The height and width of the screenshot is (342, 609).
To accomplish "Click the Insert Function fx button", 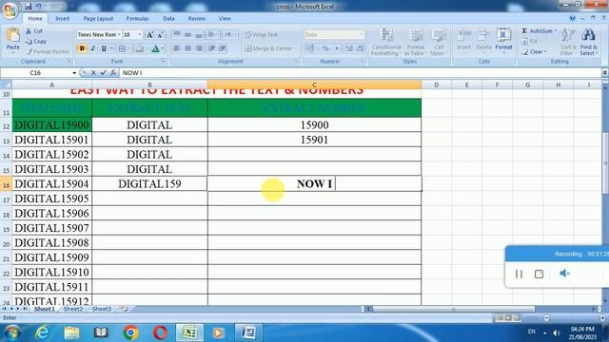I will click(112, 72).
